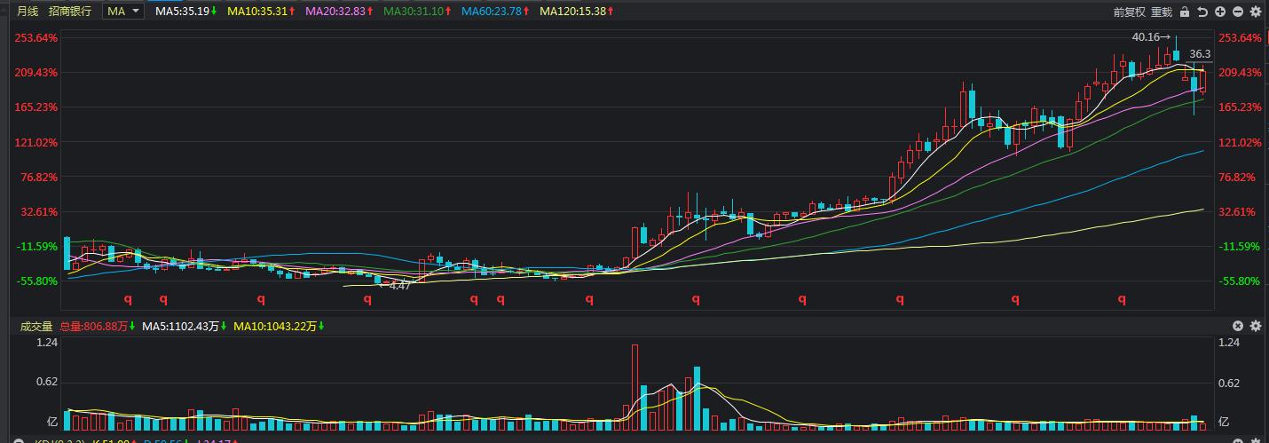Viewport: 1269px width, 443px height.
Task: Click the 成交量 panel title
Action: click(36, 327)
